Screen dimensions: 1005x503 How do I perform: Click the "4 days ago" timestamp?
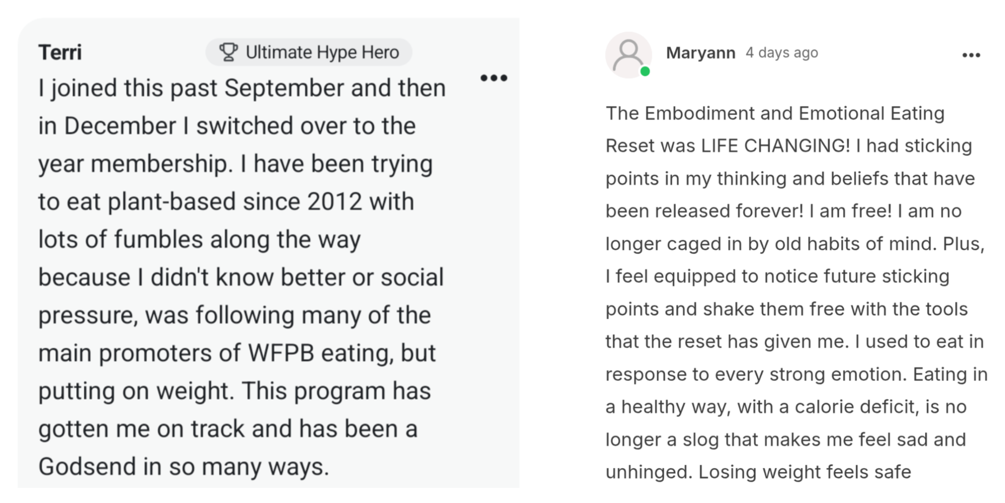tap(782, 53)
